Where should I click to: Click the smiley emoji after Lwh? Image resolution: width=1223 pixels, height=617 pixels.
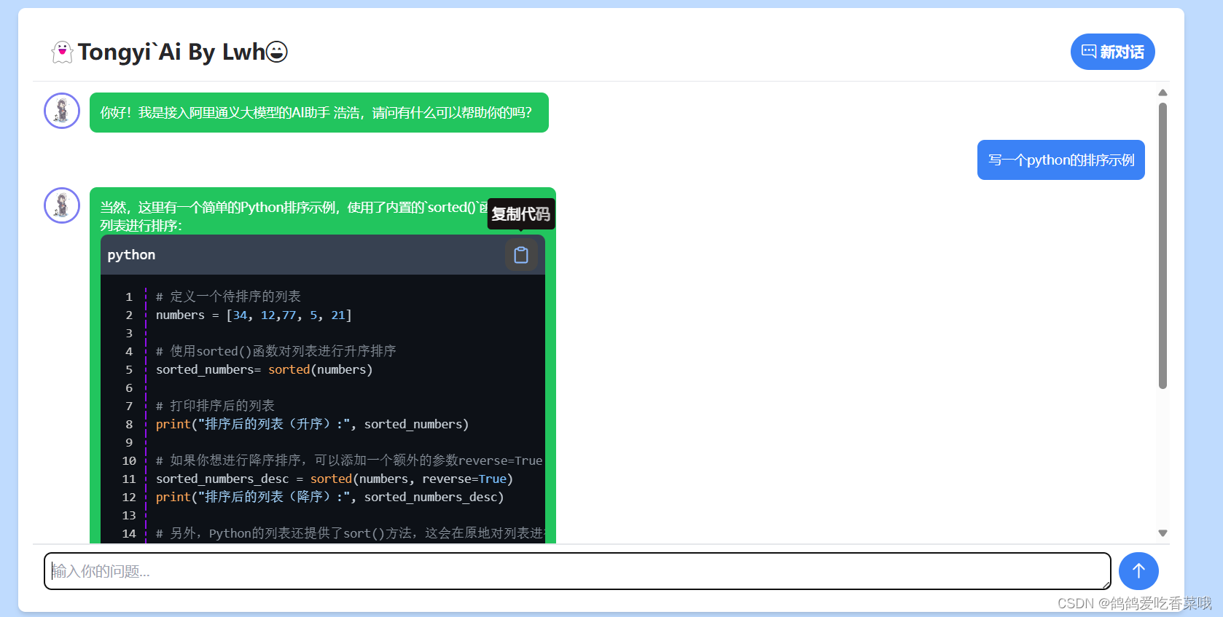coord(277,52)
